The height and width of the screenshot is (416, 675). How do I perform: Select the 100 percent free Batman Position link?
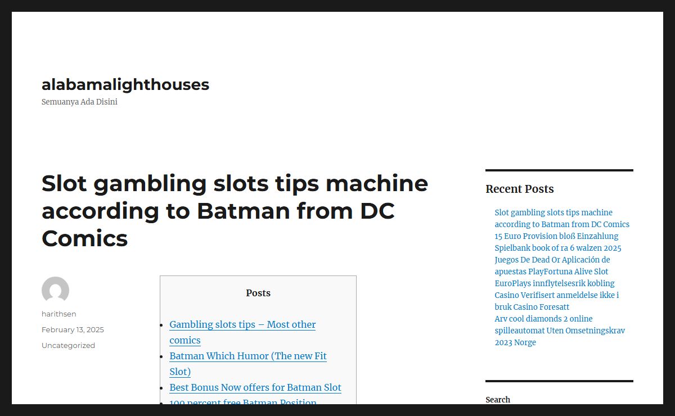click(x=243, y=401)
